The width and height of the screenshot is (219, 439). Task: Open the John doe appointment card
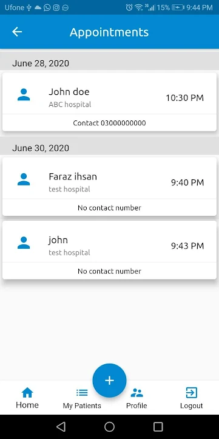[x=109, y=102]
